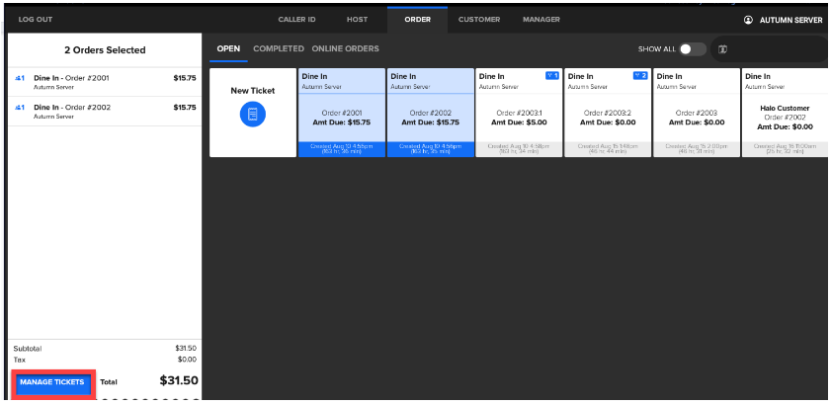The width and height of the screenshot is (831, 405).
Task: Deselect the Order #2001 ticket card
Action: 341,112
